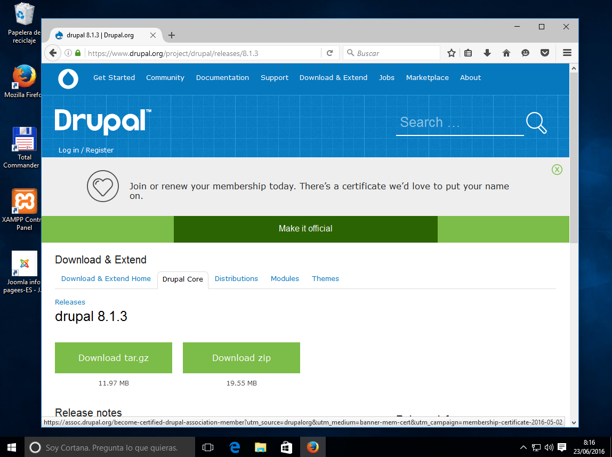Click the Drupal wordmark logo
The image size is (612, 457).
pos(103,122)
